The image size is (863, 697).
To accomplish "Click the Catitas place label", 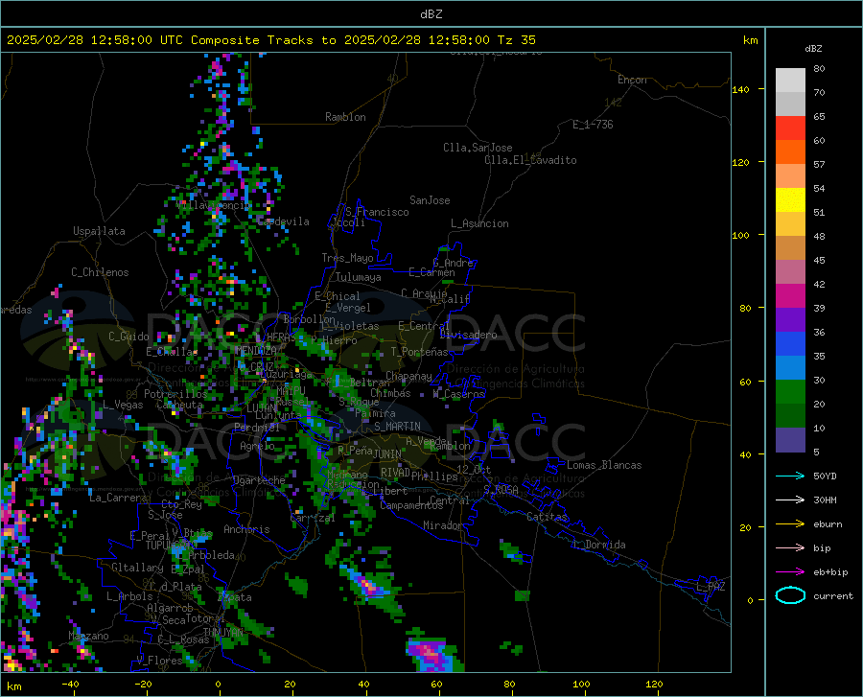I will [547, 517].
